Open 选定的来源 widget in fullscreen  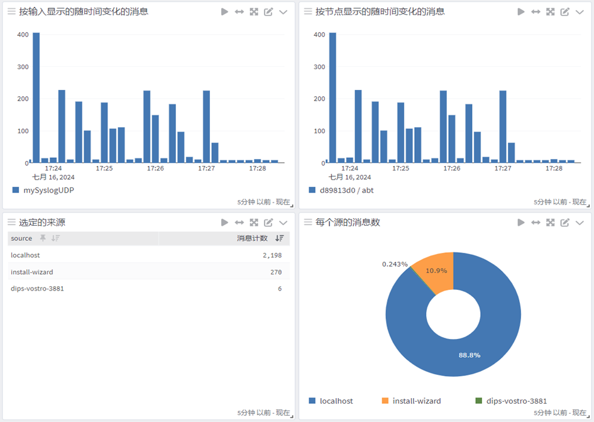(254, 223)
